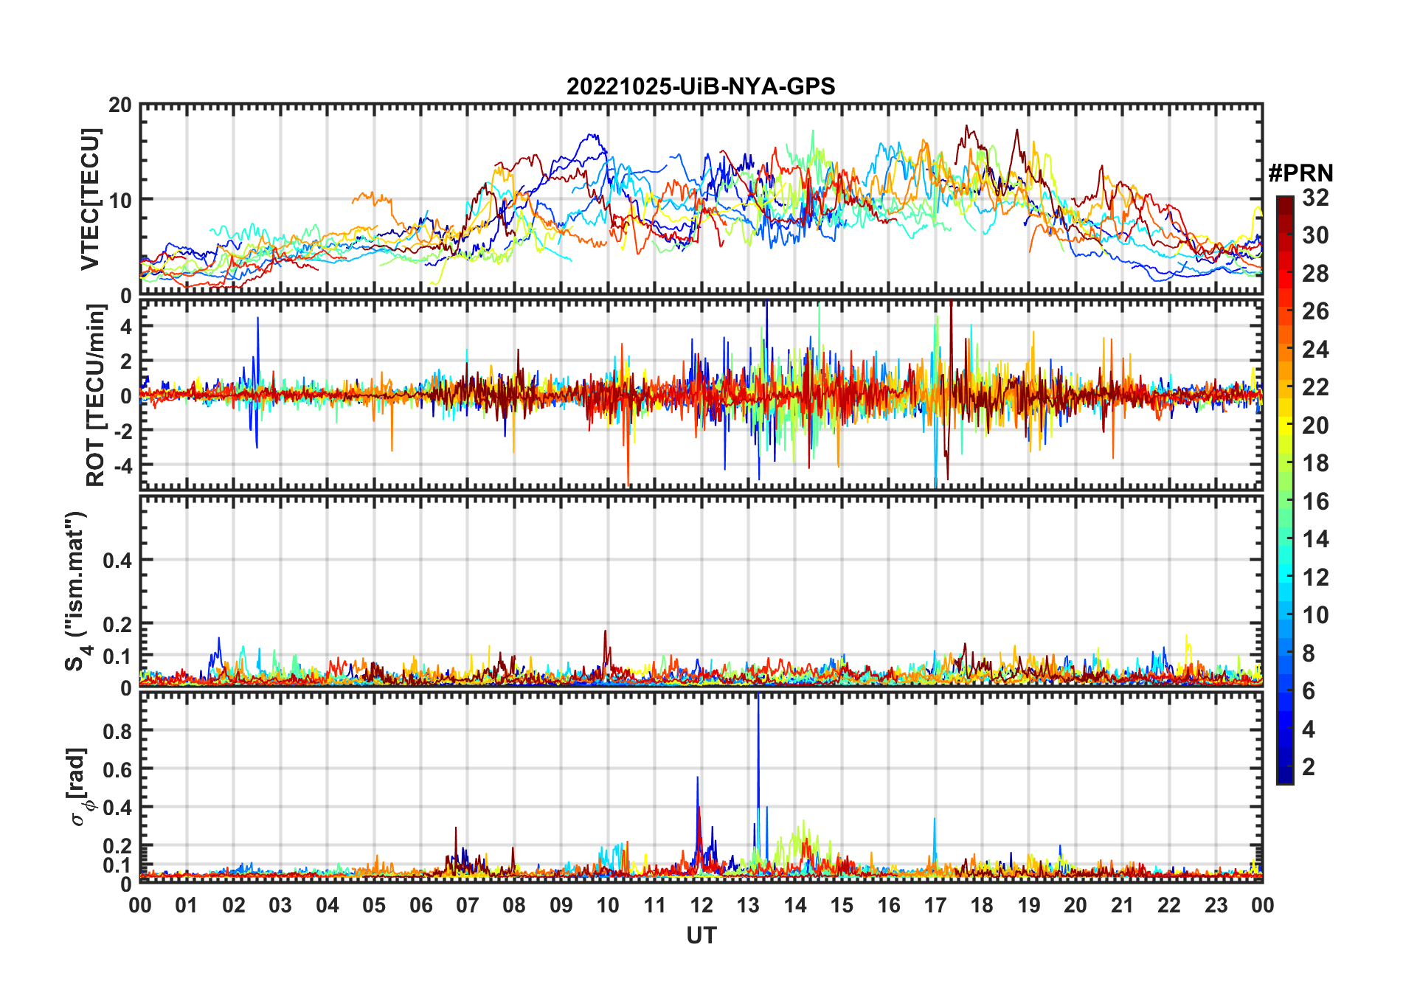Click x-axis hour label 21
The image size is (1403, 981).
click(1123, 905)
